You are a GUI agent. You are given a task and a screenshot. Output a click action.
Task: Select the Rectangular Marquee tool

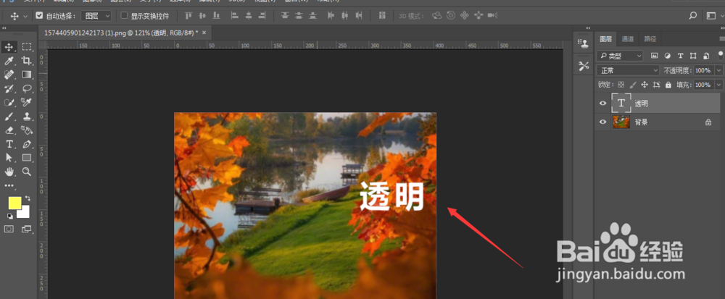click(x=27, y=46)
